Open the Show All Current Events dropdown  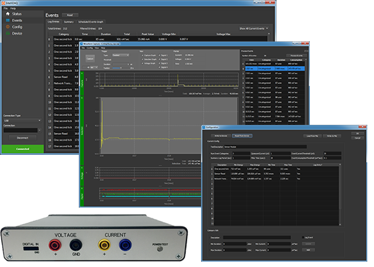click(x=254, y=28)
